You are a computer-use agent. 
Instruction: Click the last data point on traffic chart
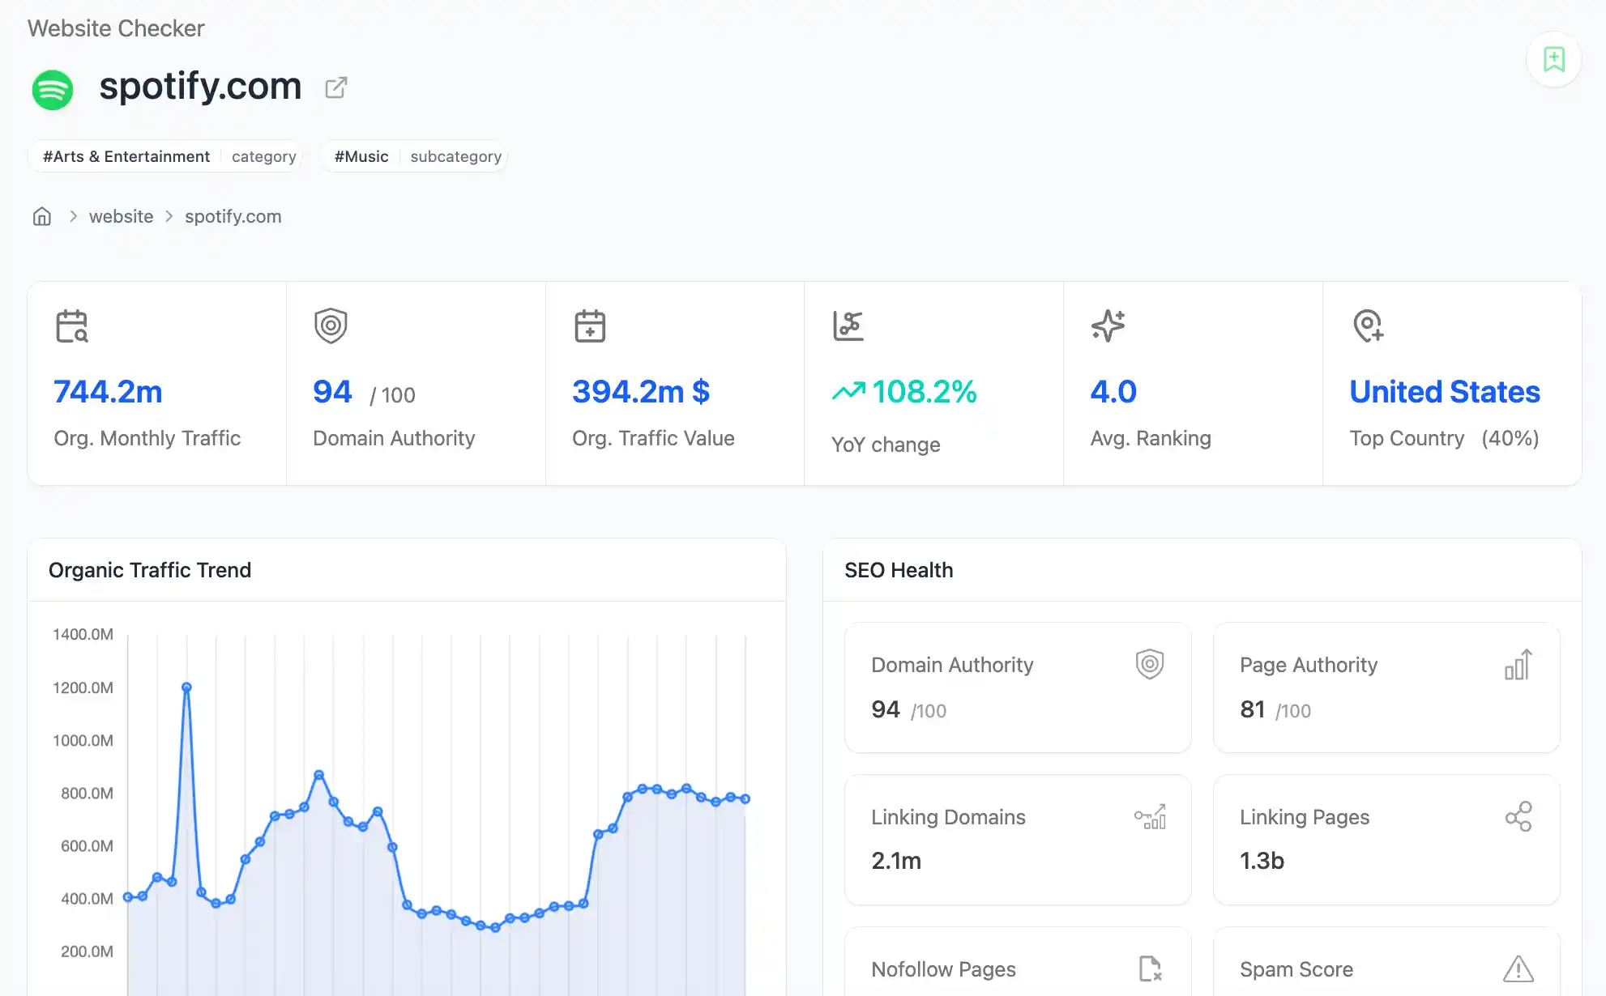(x=745, y=798)
